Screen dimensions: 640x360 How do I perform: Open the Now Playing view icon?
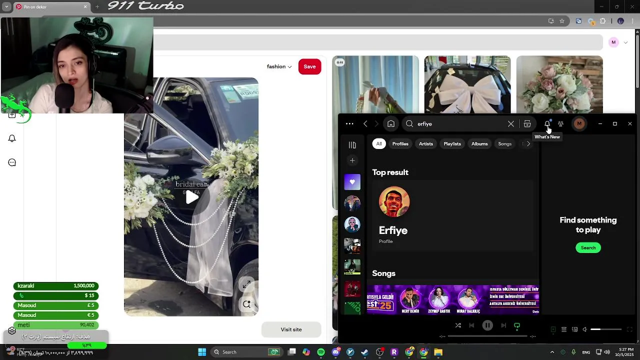pyautogui.click(x=553, y=329)
